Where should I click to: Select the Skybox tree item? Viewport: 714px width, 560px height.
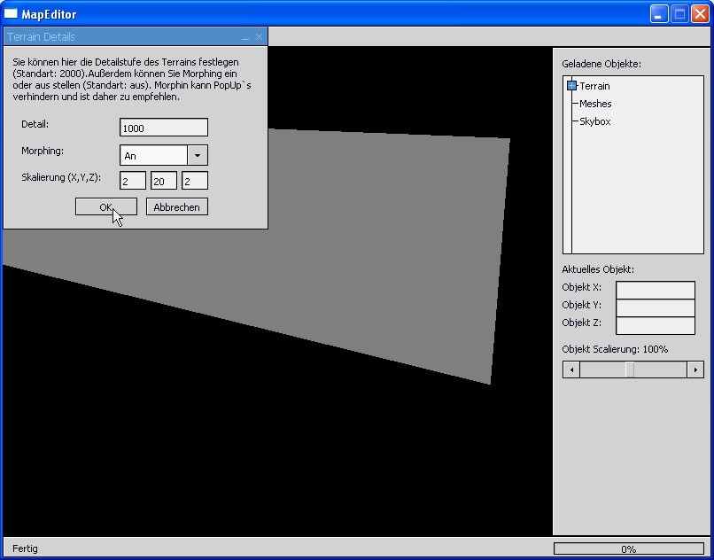pyautogui.click(x=594, y=121)
